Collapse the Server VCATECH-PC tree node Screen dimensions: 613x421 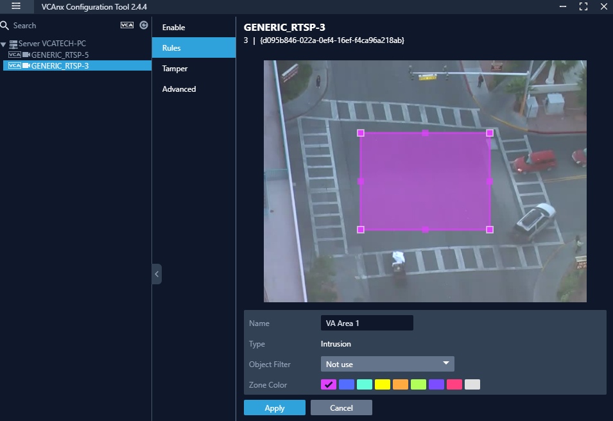click(x=4, y=44)
